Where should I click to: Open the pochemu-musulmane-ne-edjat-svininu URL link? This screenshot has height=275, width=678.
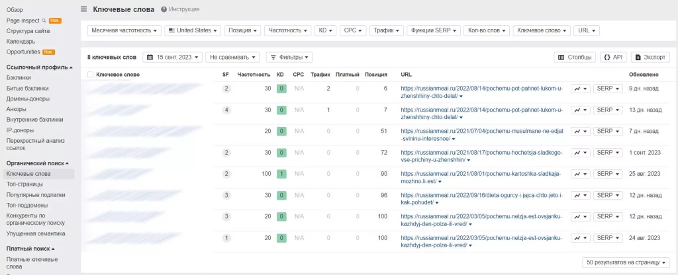482,135
